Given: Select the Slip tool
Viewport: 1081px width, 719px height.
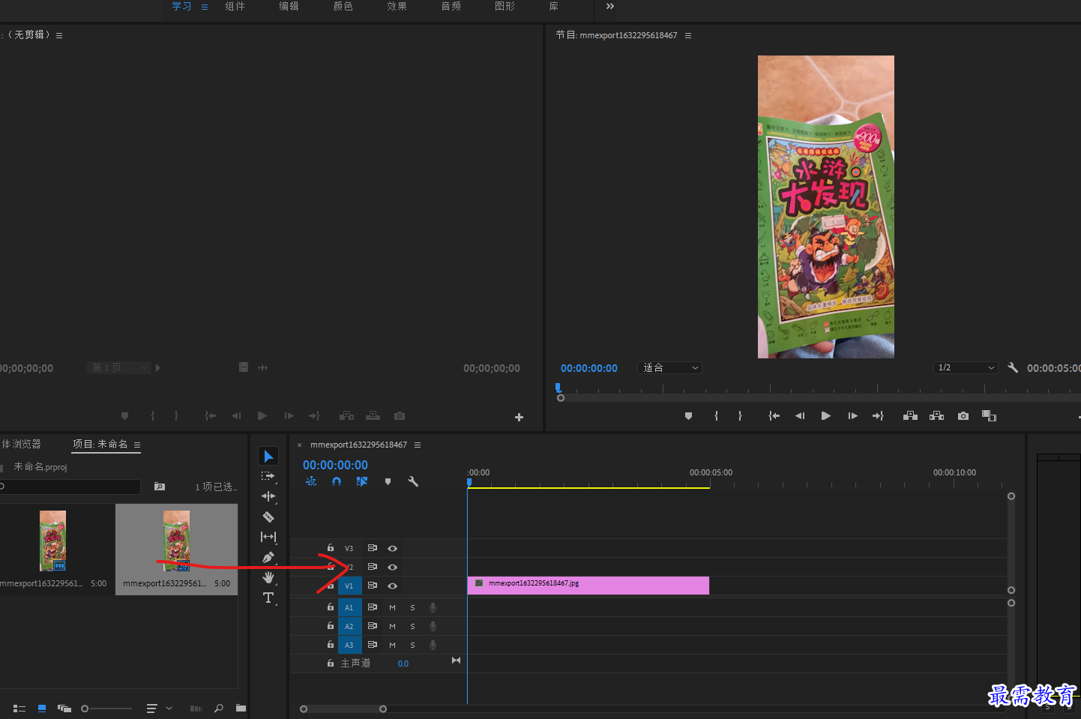Looking at the screenshot, I should point(268,537).
